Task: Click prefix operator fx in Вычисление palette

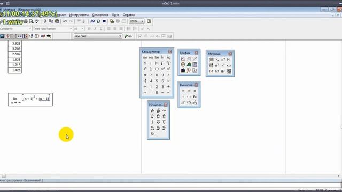Action: pyautogui.click(x=195, y=97)
